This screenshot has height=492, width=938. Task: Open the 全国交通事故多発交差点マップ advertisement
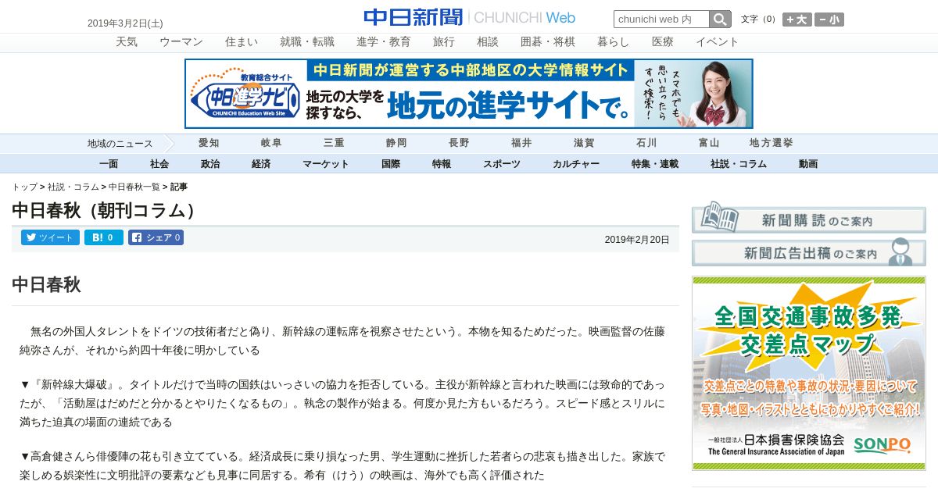pyautogui.click(x=809, y=373)
